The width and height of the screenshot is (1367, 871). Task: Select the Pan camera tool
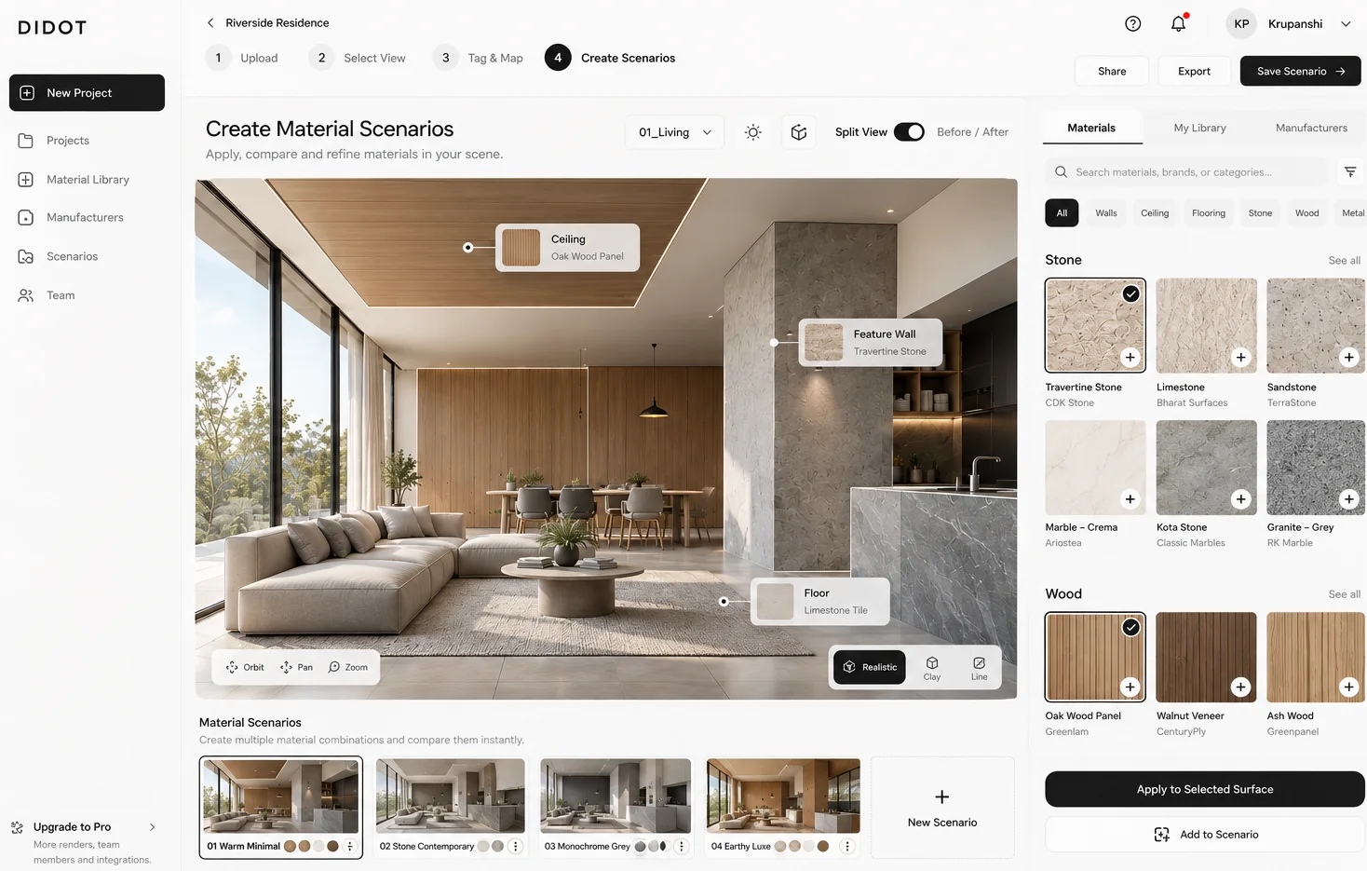297,667
